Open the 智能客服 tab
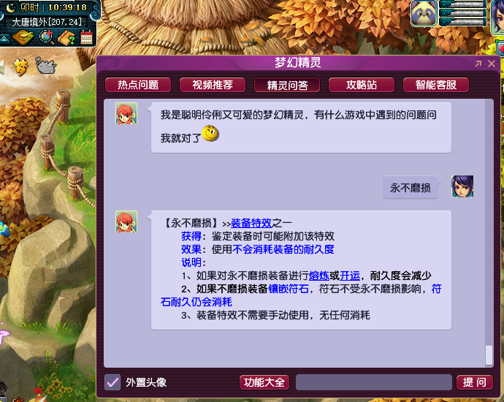Screen dimensions: 504x402 coord(436,85)
